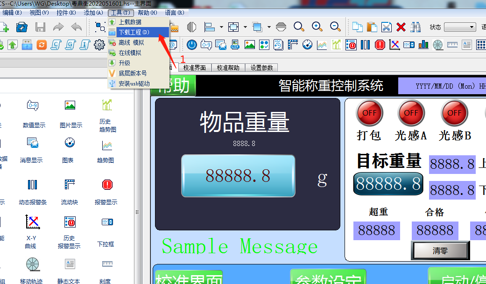Click the Redo arrow icon
The image size is (486, 284).
pos(58,27)
